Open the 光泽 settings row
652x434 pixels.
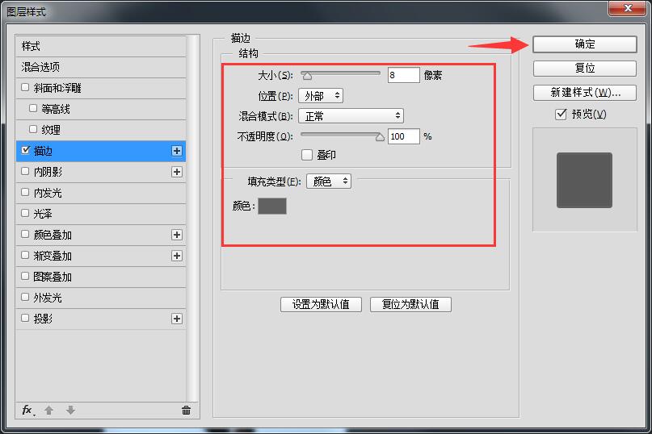(101, 214)
